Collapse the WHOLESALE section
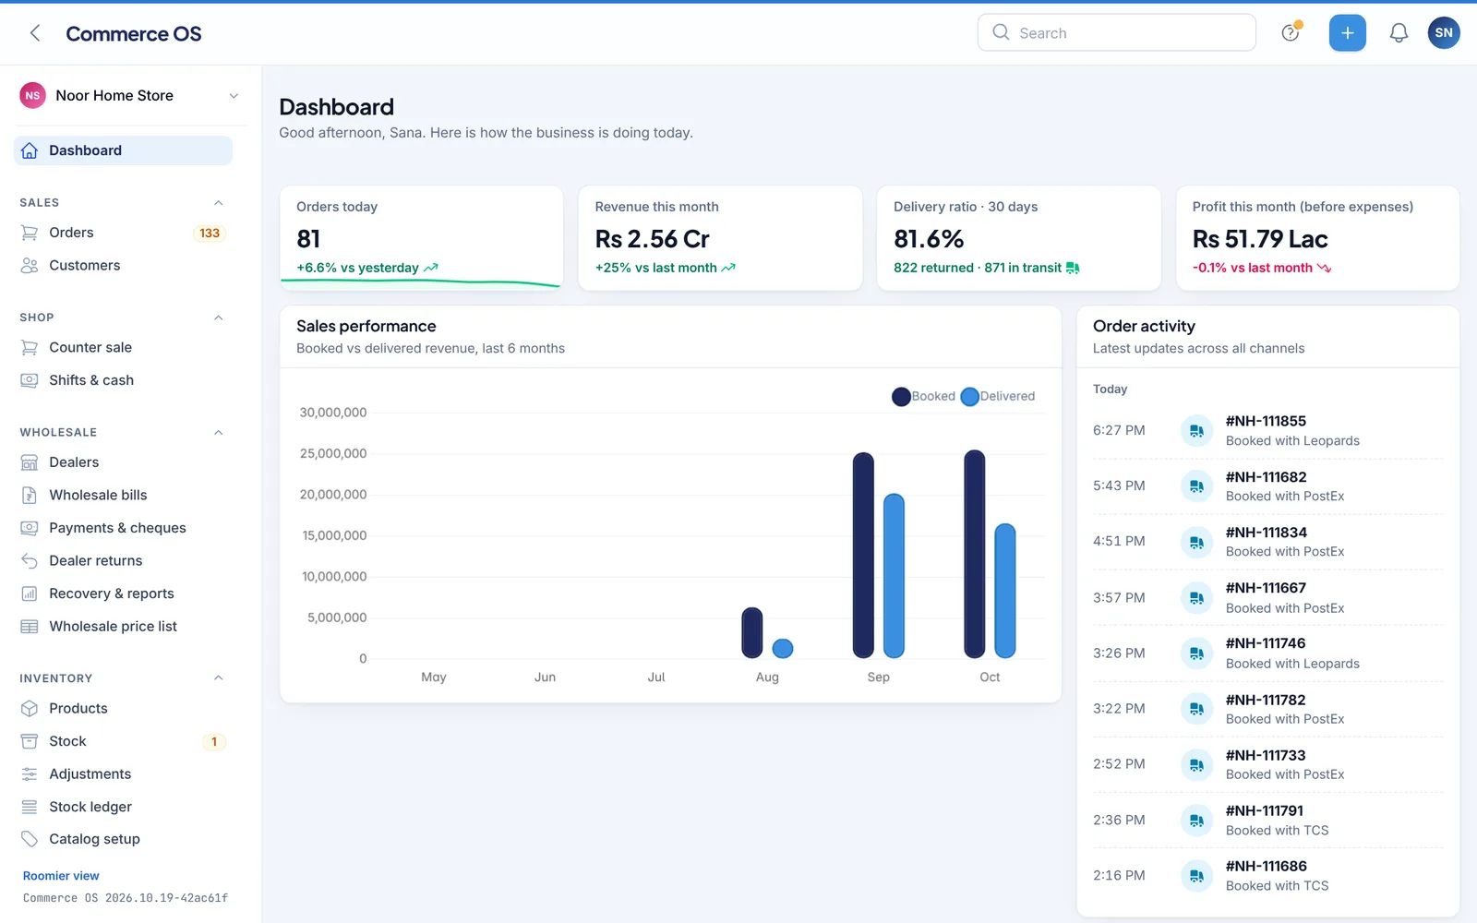Image resolution: width=1477 pixels, height=923 pixels. point(219,432)
